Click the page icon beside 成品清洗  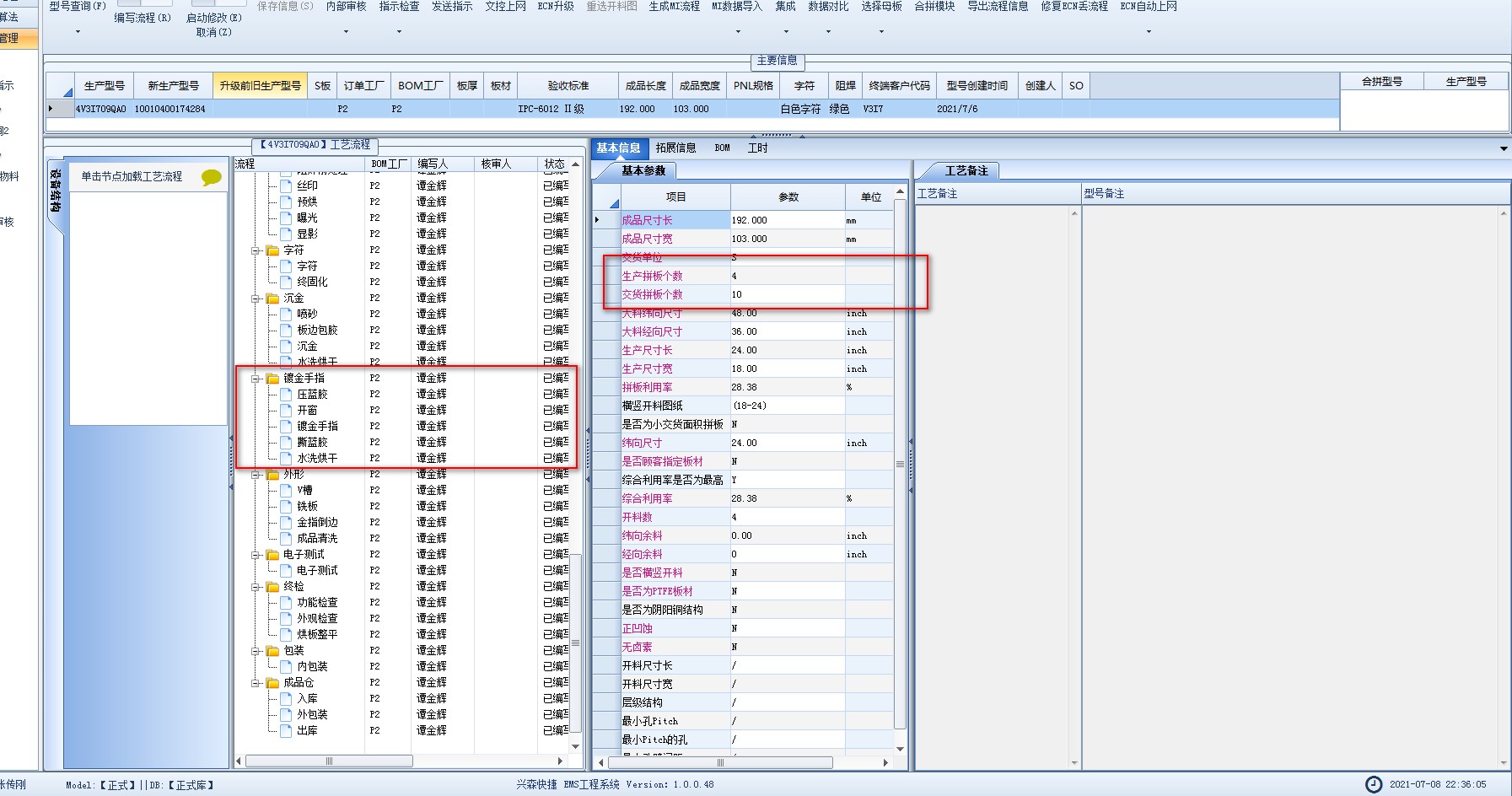286,538
